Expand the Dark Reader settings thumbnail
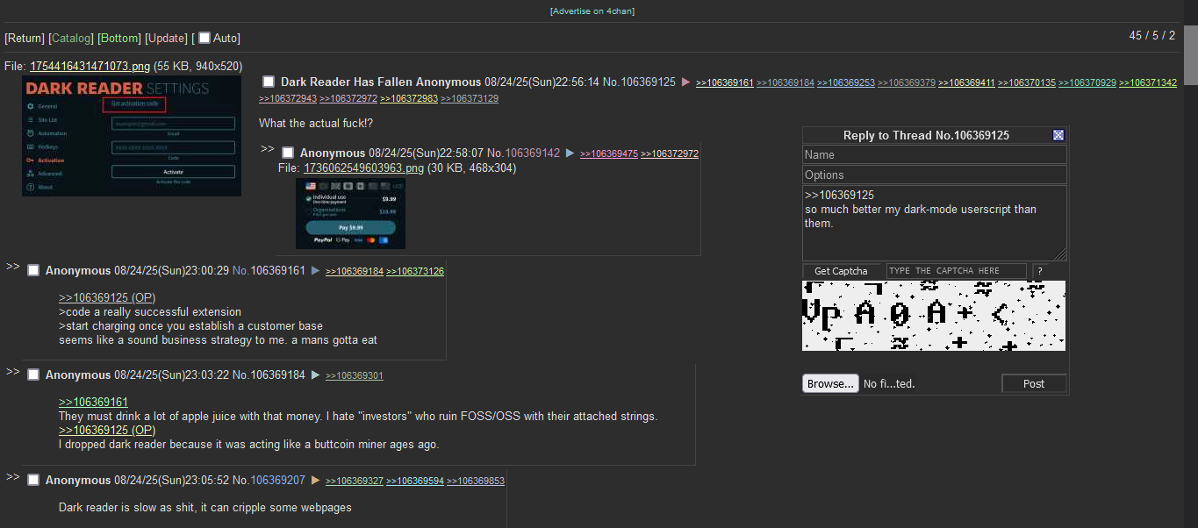The width and height of the screenshot is (1198, 528). (132, 136)
